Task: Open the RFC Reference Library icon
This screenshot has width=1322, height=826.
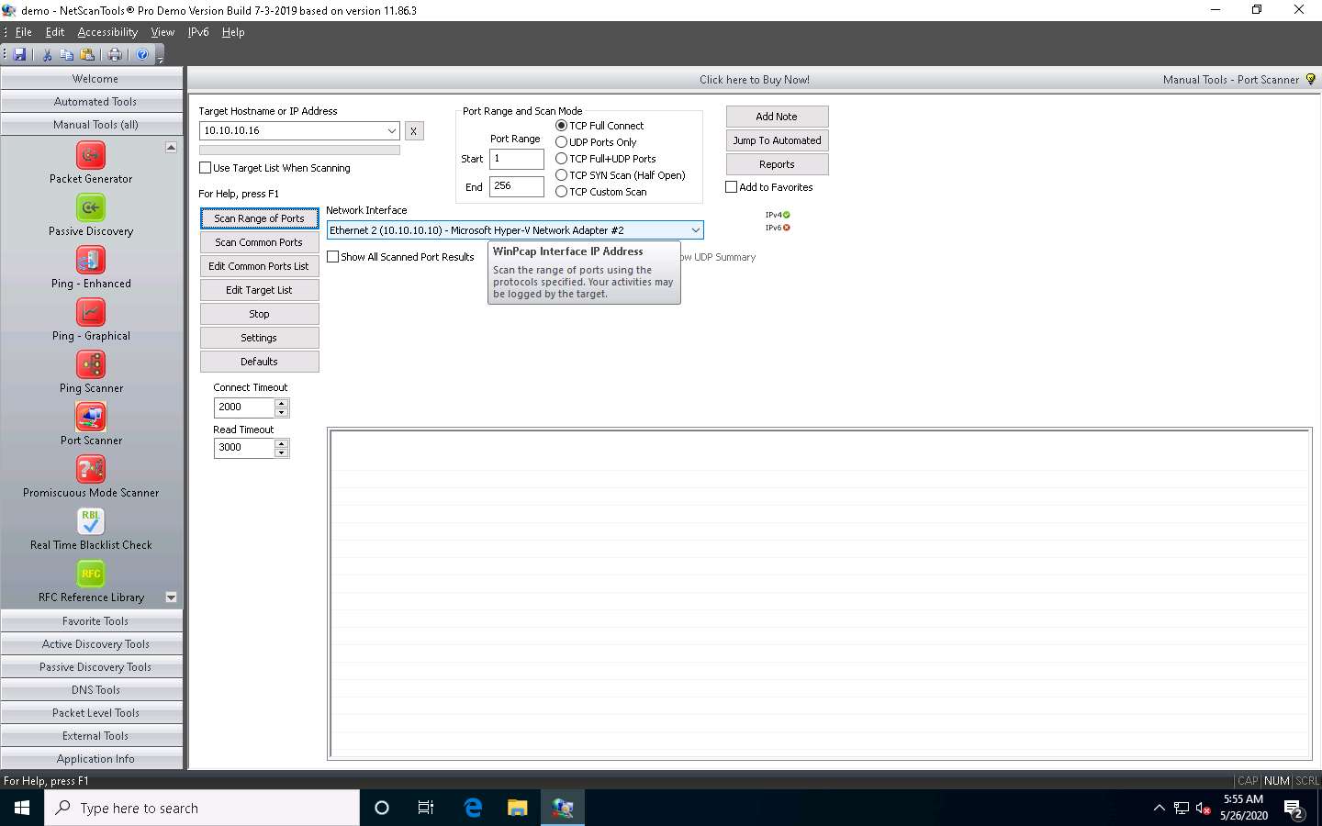Action: [x=91, y=574]
